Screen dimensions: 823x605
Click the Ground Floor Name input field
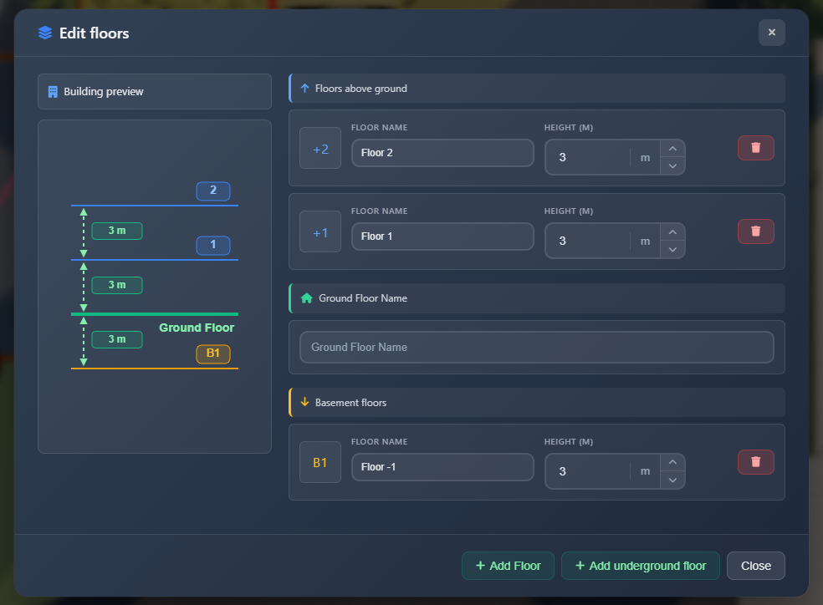pos(536,347)
